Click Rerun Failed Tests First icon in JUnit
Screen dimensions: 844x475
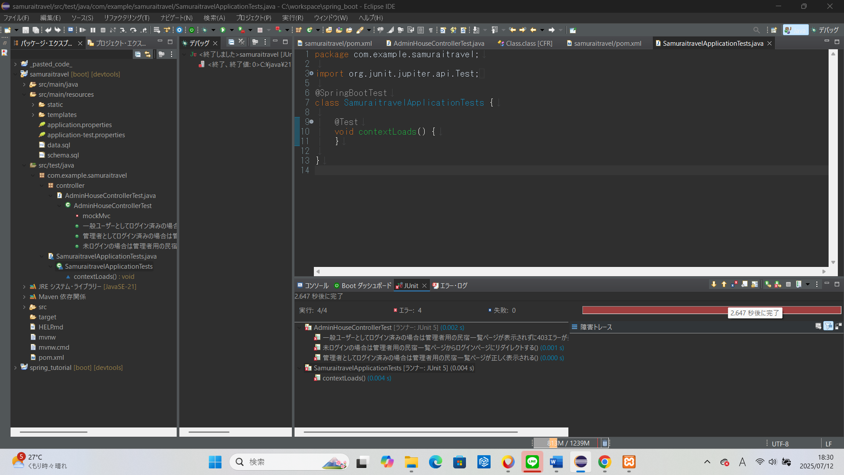coord(778,285)
